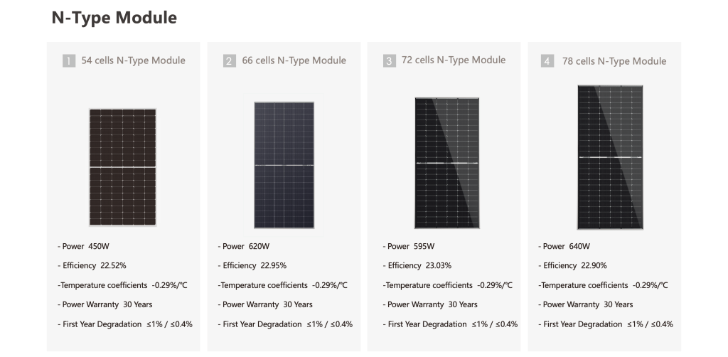Click the number 1 badge icon
This screenshot has width=728, height=357.
pyautogui.click(x=69, y=61)
